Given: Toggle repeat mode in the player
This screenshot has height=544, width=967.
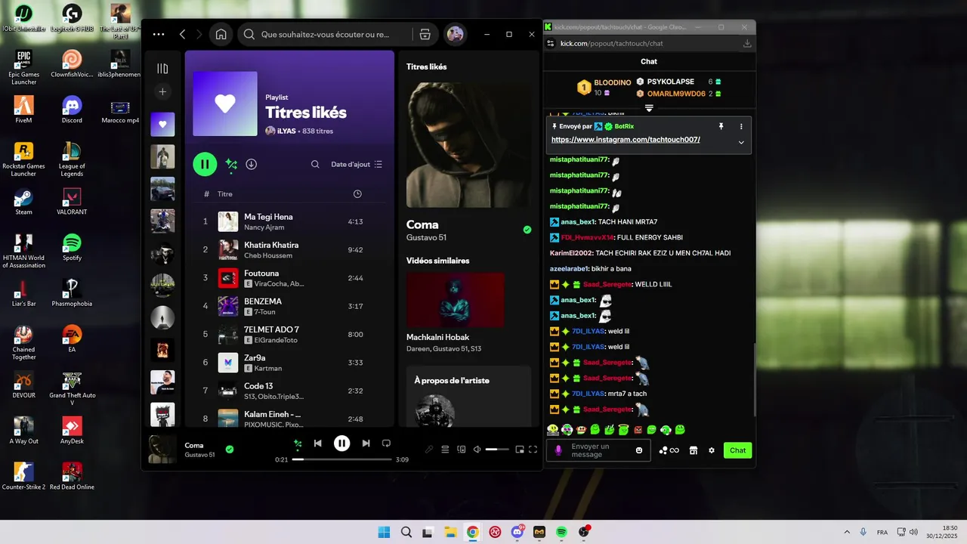Looking at the screenshot, I should pyautogui.click(x=386, y=444).
